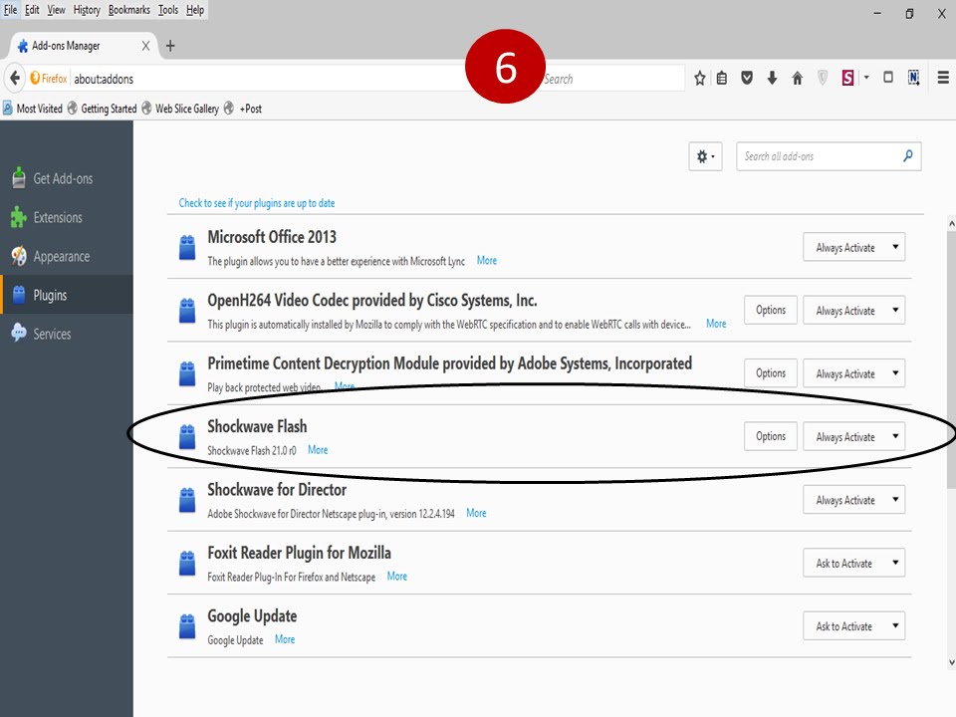Click the scrollbar down arrow

coord(951,663)
